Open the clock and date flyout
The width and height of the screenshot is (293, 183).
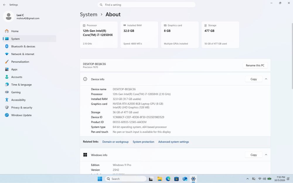(x=280, y=179)
